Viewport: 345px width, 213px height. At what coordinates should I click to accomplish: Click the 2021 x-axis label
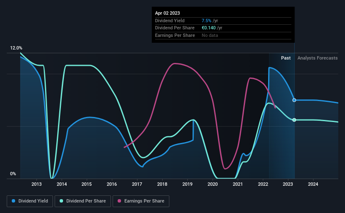[237, 184]
